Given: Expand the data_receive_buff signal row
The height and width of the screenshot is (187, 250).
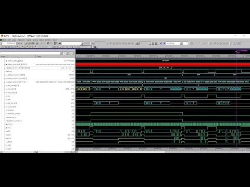Looking at the screenshot, I should 5,68.
